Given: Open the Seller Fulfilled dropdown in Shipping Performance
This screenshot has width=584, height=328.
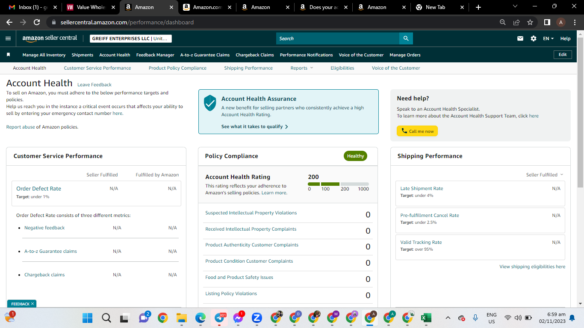Looking at the screenshot, I should coord(545,175).
